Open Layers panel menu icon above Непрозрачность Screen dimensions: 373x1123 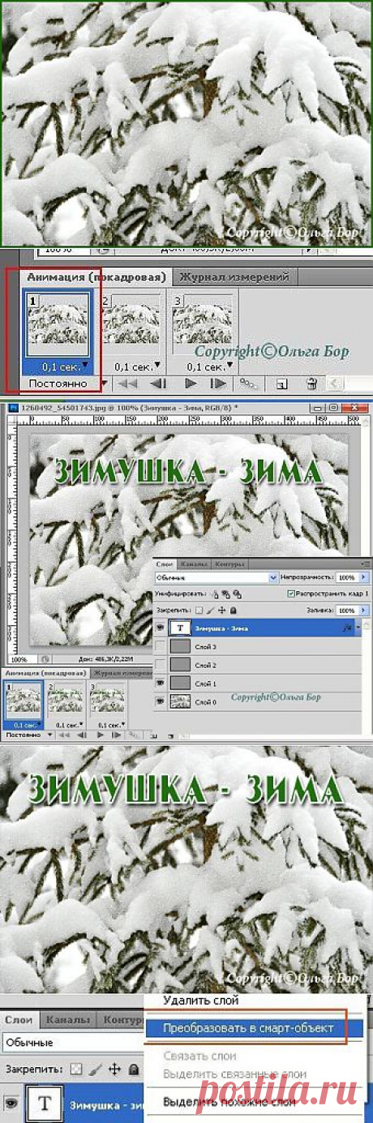367,563
